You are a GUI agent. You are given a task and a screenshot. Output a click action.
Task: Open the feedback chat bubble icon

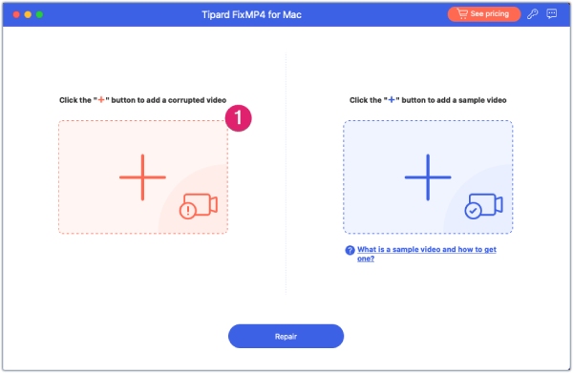551,14
